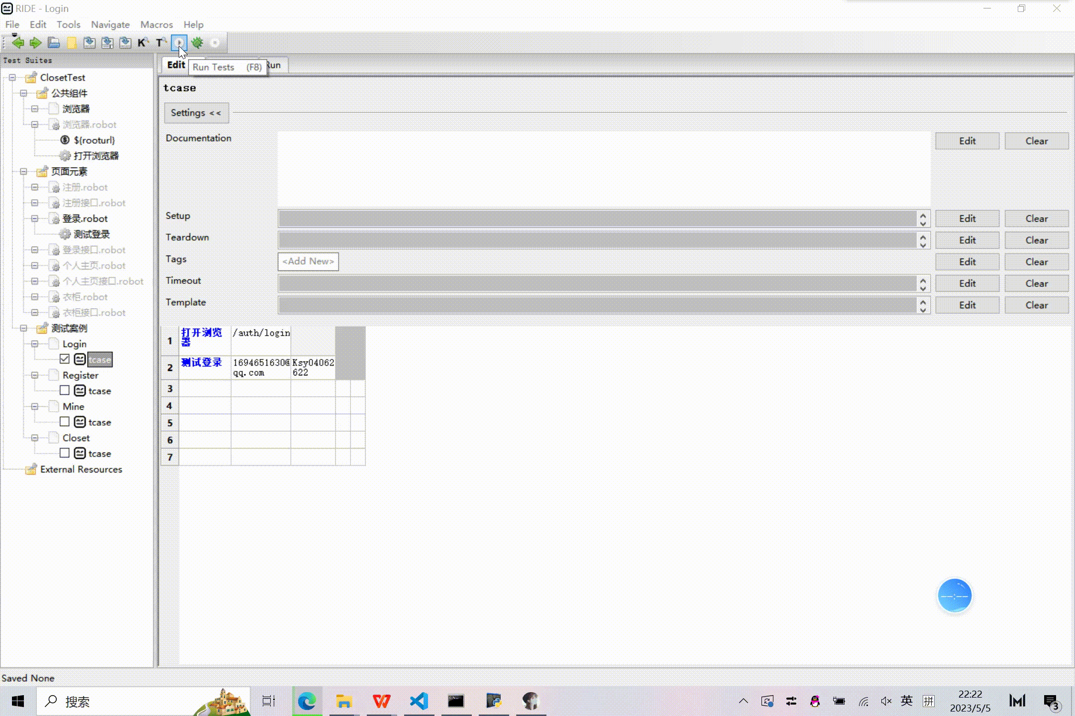
Task: Open the Search Tests T icon
Action: coord(161,43)
